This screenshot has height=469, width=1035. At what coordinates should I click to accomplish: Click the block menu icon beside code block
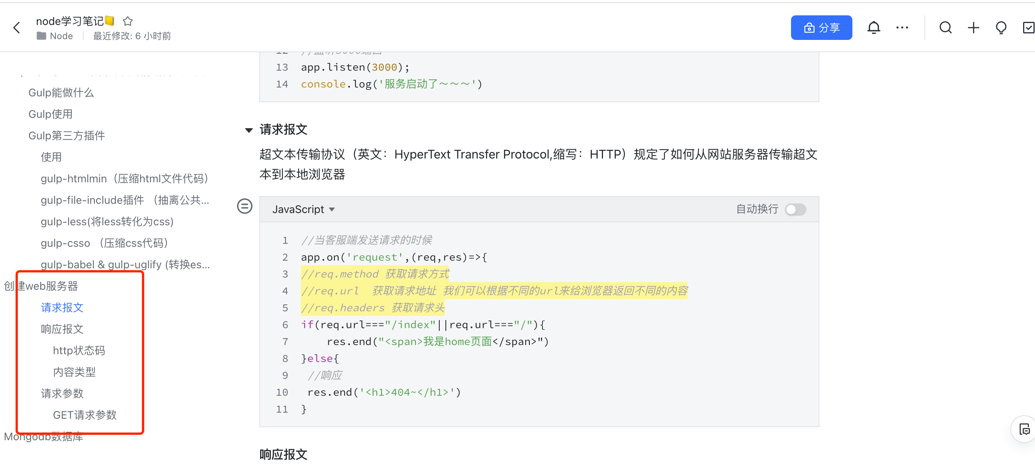pyautogui.click(x=245, y=206)
